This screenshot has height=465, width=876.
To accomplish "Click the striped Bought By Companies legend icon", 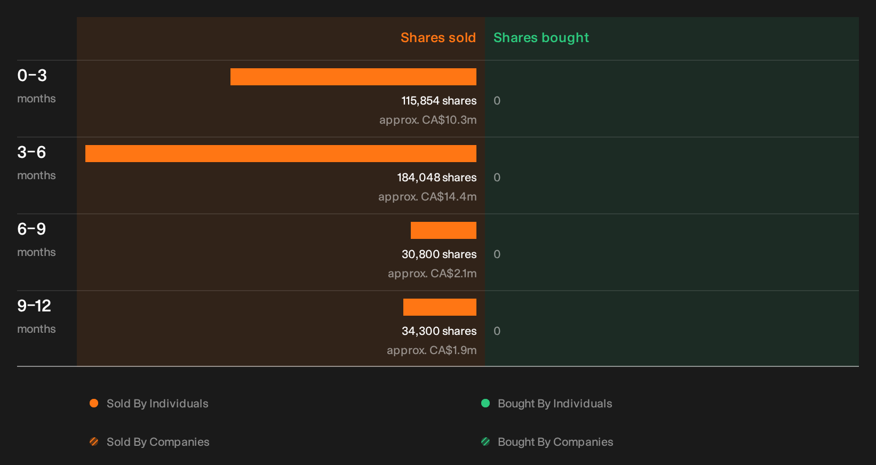I will 485,442.
